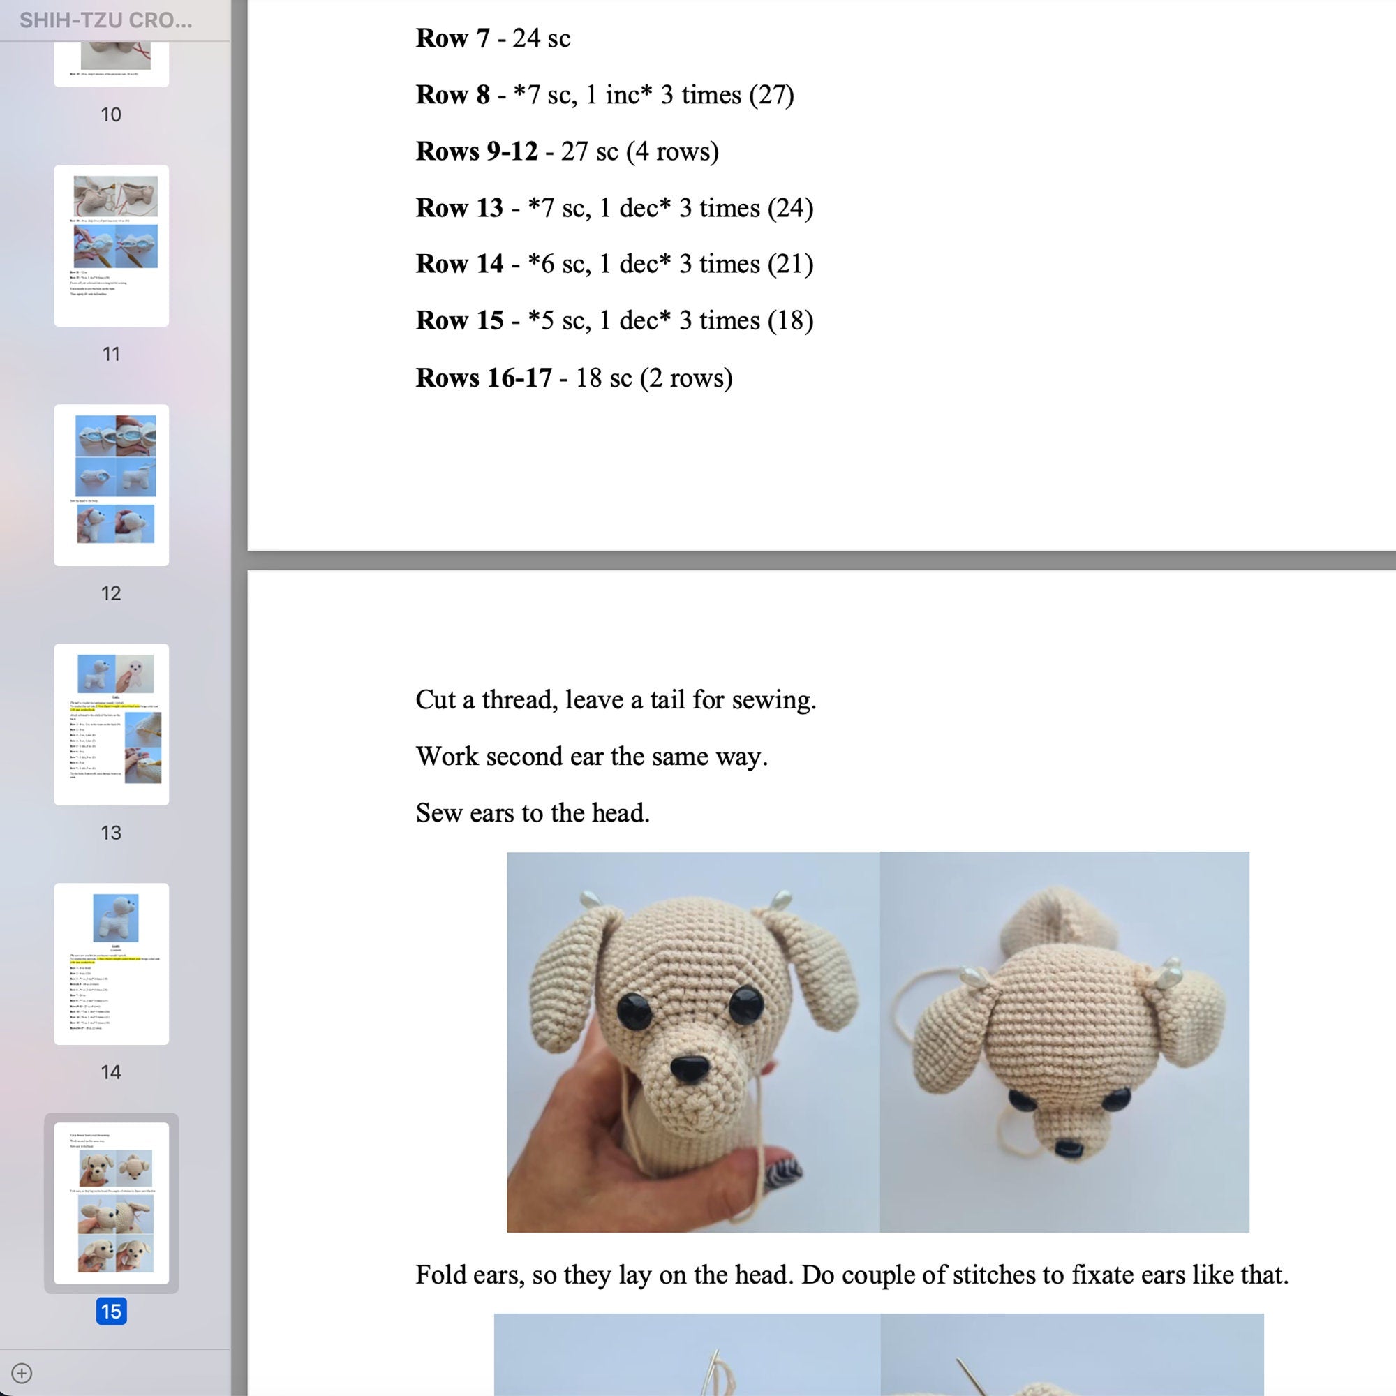Click the Sew ears to the head sentence
This screenshot has width=1396, height=1396.
[533, 812]
